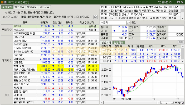Click the 전일종가 value 2,165.79
This screenshot has height=105, width=185.
151,27
